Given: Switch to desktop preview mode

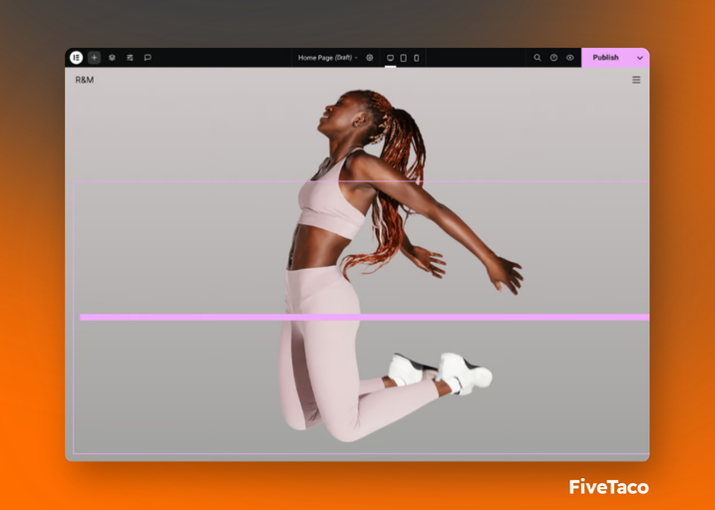Looking at the screenshot, I should [x=390, y=58].
